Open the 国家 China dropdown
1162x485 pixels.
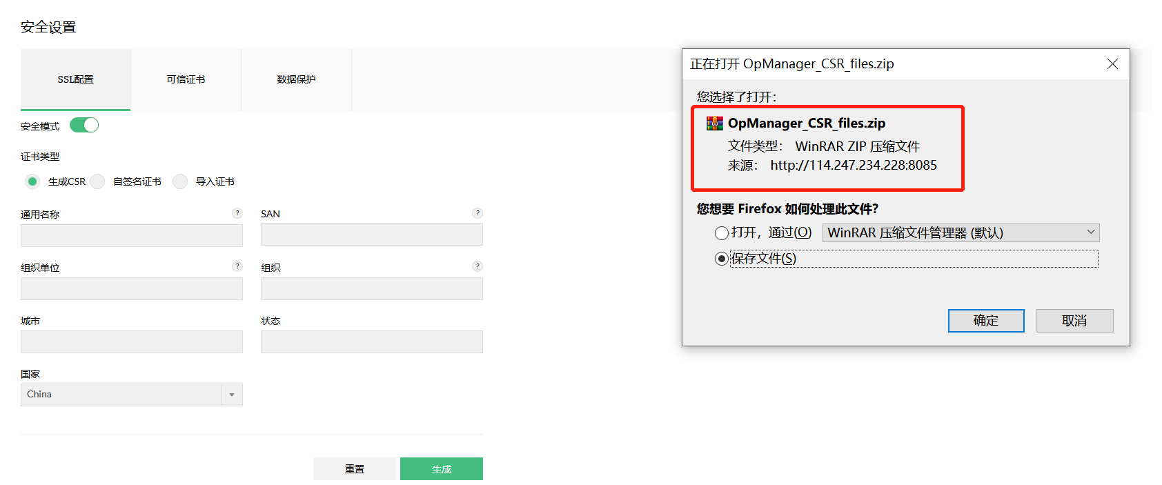point(132,395)
